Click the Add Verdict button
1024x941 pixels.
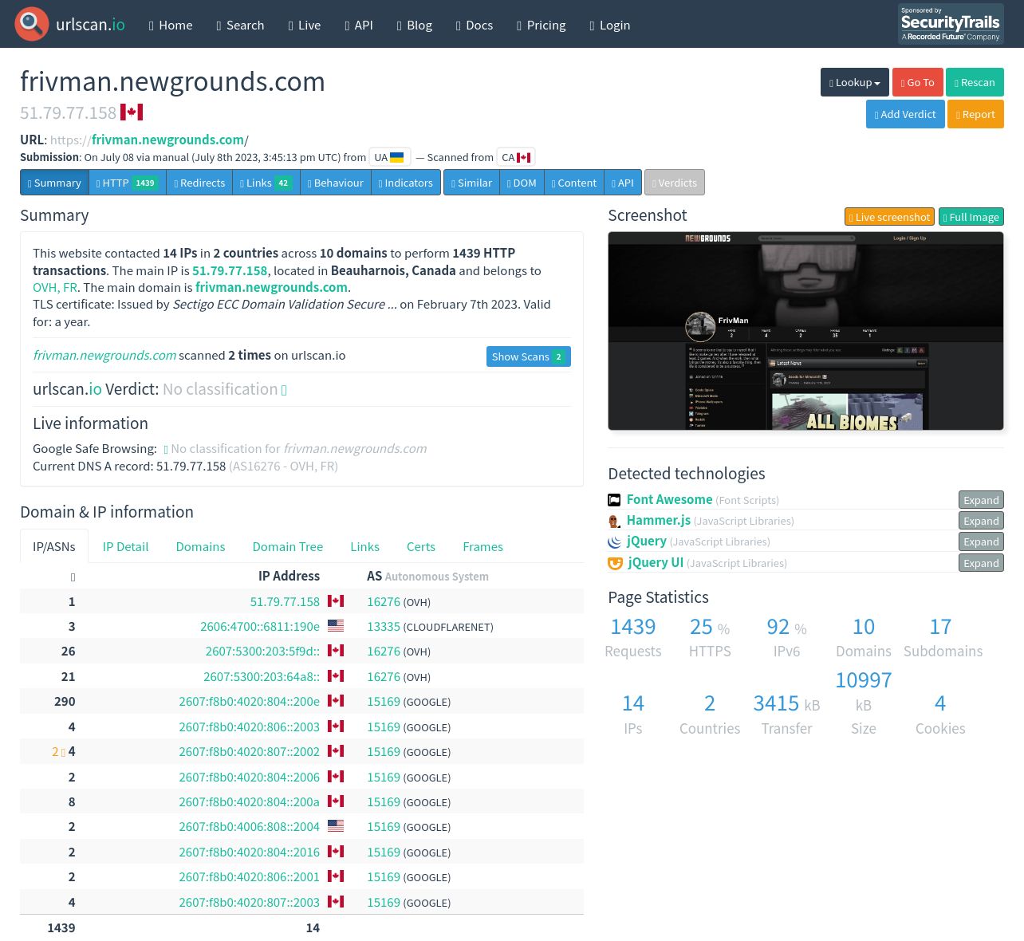point(905,114)
